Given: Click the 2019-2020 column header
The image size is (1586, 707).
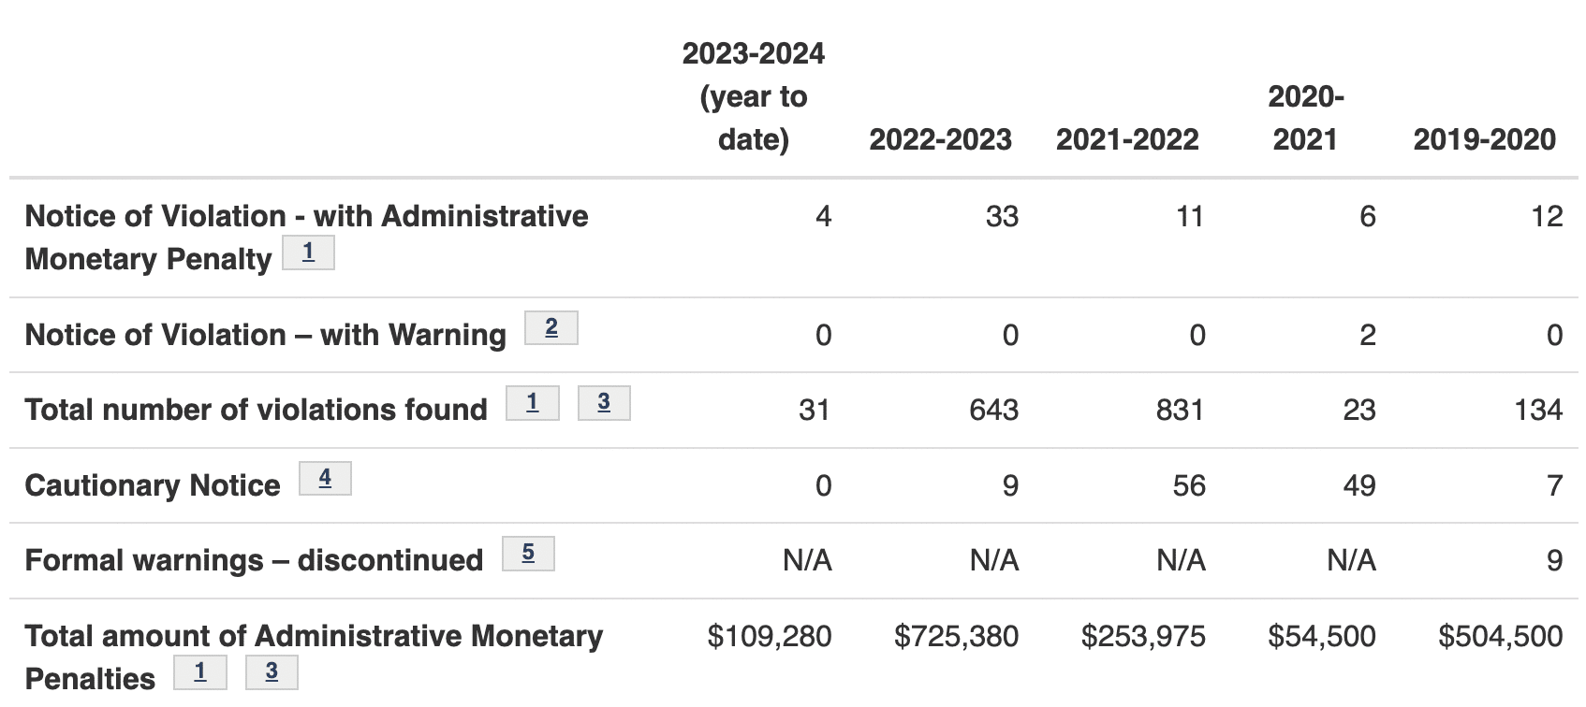Looking at the screenshot, I should 1484,139.
